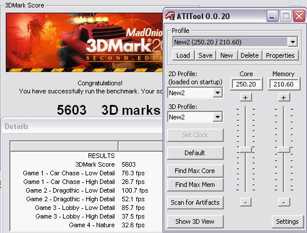Open ATITool Settings

(x=287, y=221)
